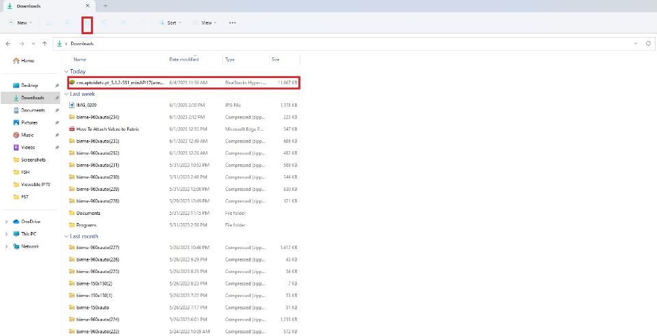Click the back navigation arrow

[8, 44]
